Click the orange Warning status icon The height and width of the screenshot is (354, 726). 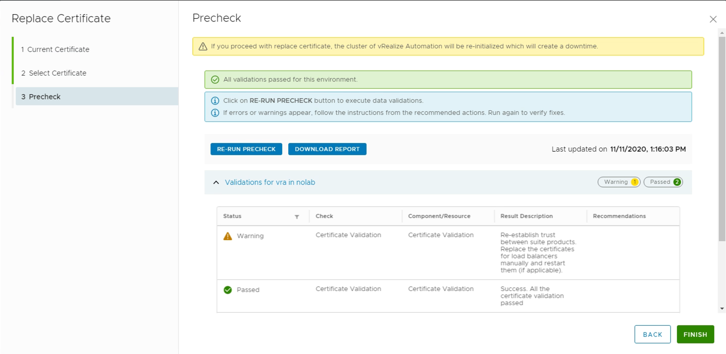pyautogui.click(x=228, y=236)
